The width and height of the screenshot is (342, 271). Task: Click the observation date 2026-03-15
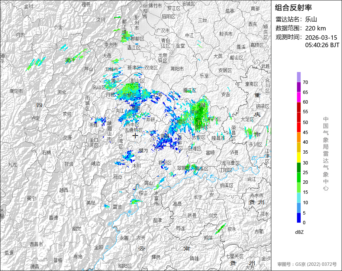[x=321, y=37]
